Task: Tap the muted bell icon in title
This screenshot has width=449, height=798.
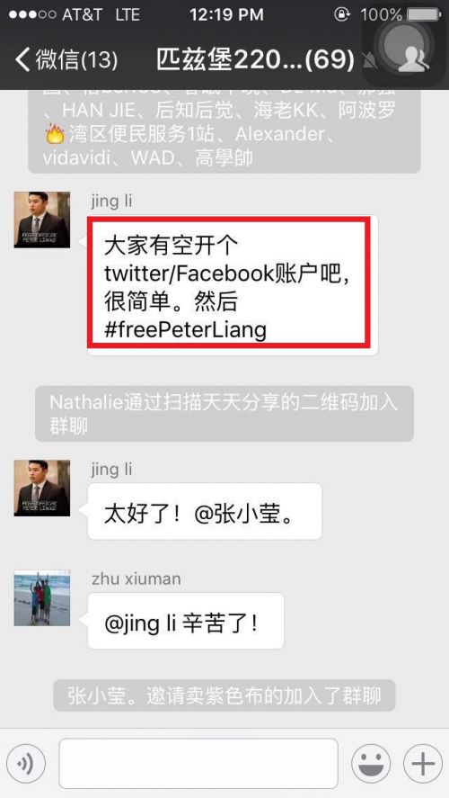Action: point(368,61)
